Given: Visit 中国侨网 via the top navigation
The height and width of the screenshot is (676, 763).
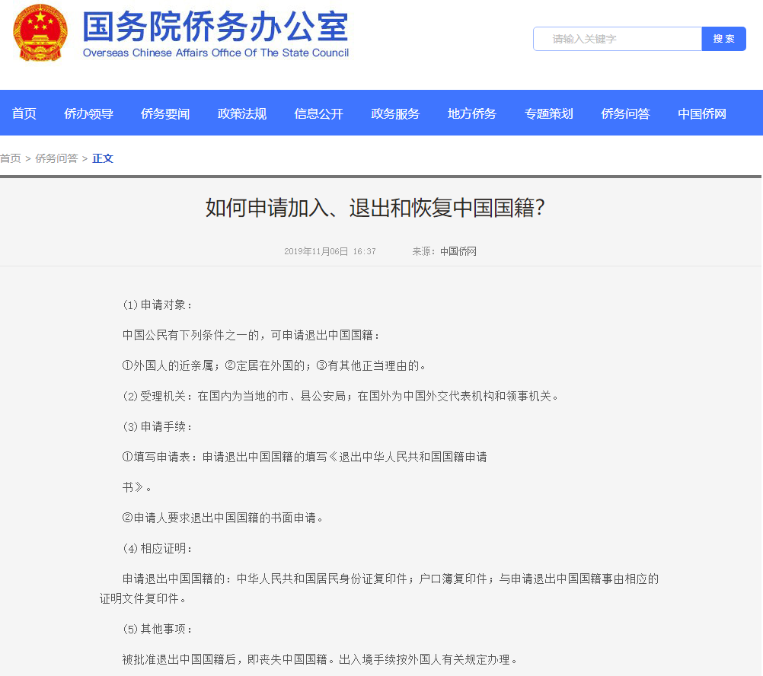Looking at the screenshot, I should pyautogui.click(x=701, y=112).
